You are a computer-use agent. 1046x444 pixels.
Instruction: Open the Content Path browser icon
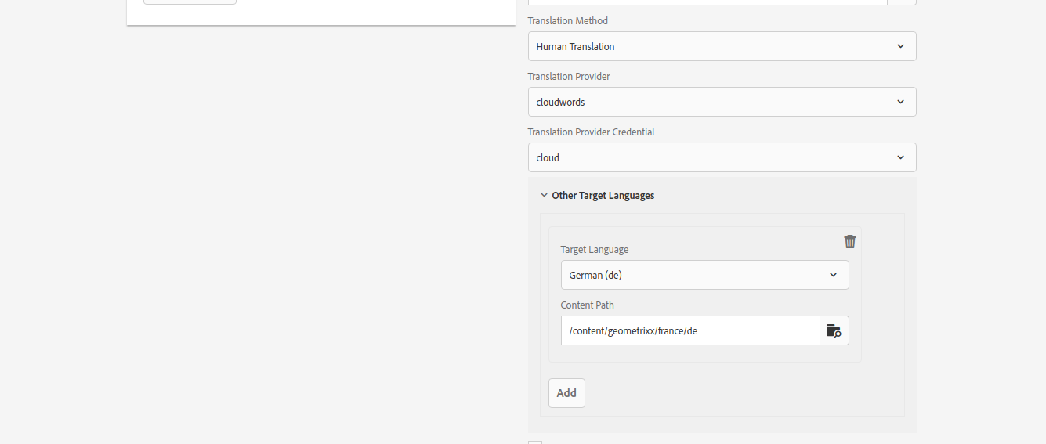click(x=834, y=330)
